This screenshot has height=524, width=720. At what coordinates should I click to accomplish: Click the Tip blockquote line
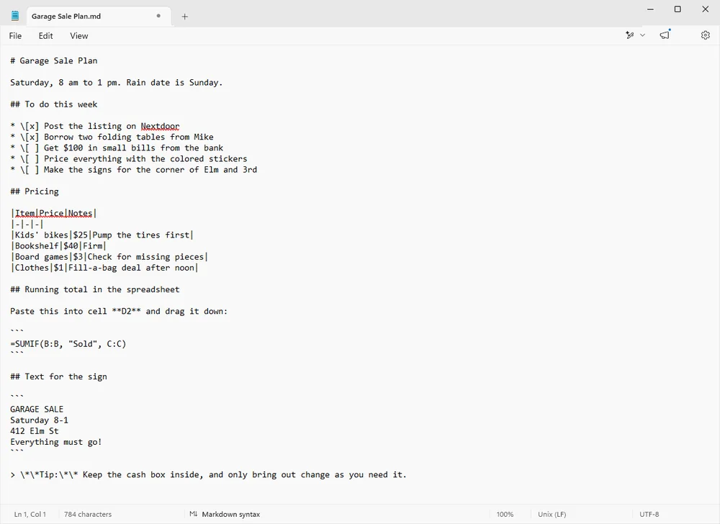pyautogui.click(x=209, y=474)
